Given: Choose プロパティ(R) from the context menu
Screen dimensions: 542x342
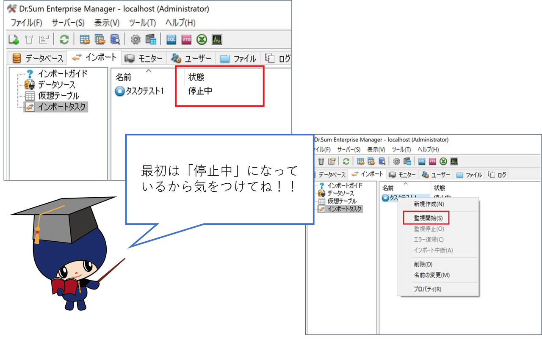Looking at the screenshot, I should (x=427, y=290).
